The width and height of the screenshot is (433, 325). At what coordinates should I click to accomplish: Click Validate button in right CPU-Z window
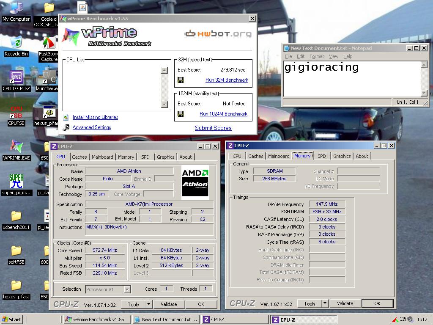click(x=345, y=303)
